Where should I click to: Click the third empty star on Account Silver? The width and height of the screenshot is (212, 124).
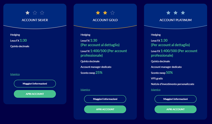pos(42,13)
